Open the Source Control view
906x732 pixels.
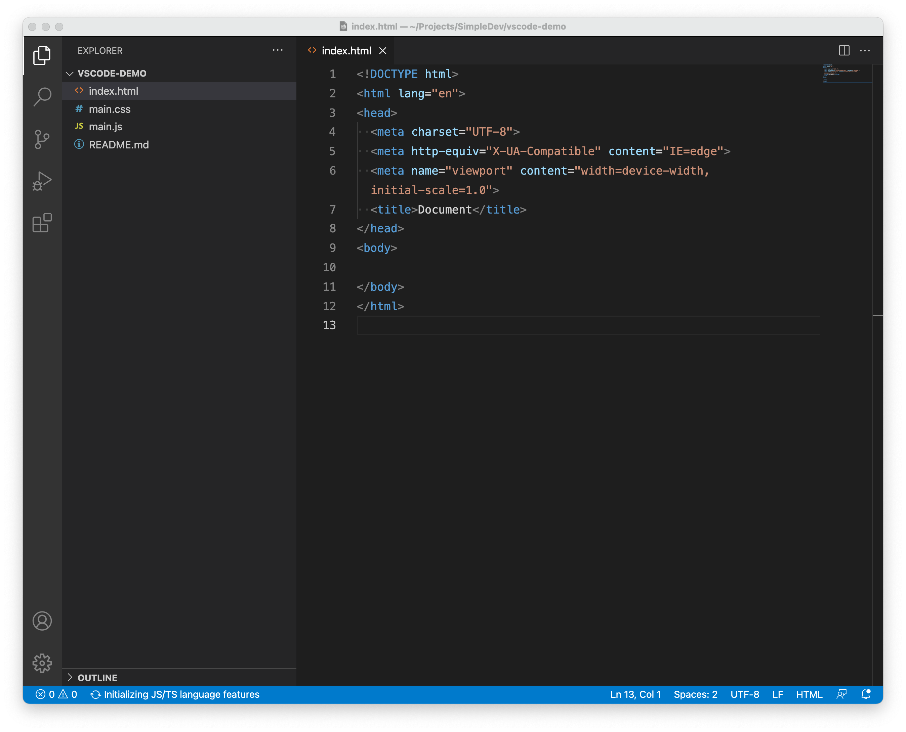pyautogui.click(x=42, y=139)
